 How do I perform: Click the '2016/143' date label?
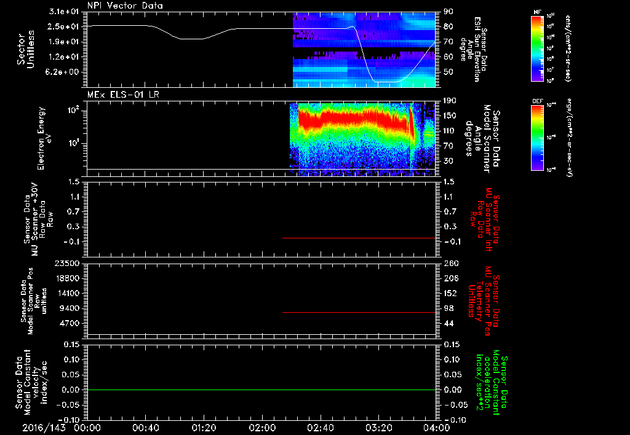[x=44, y=428]
